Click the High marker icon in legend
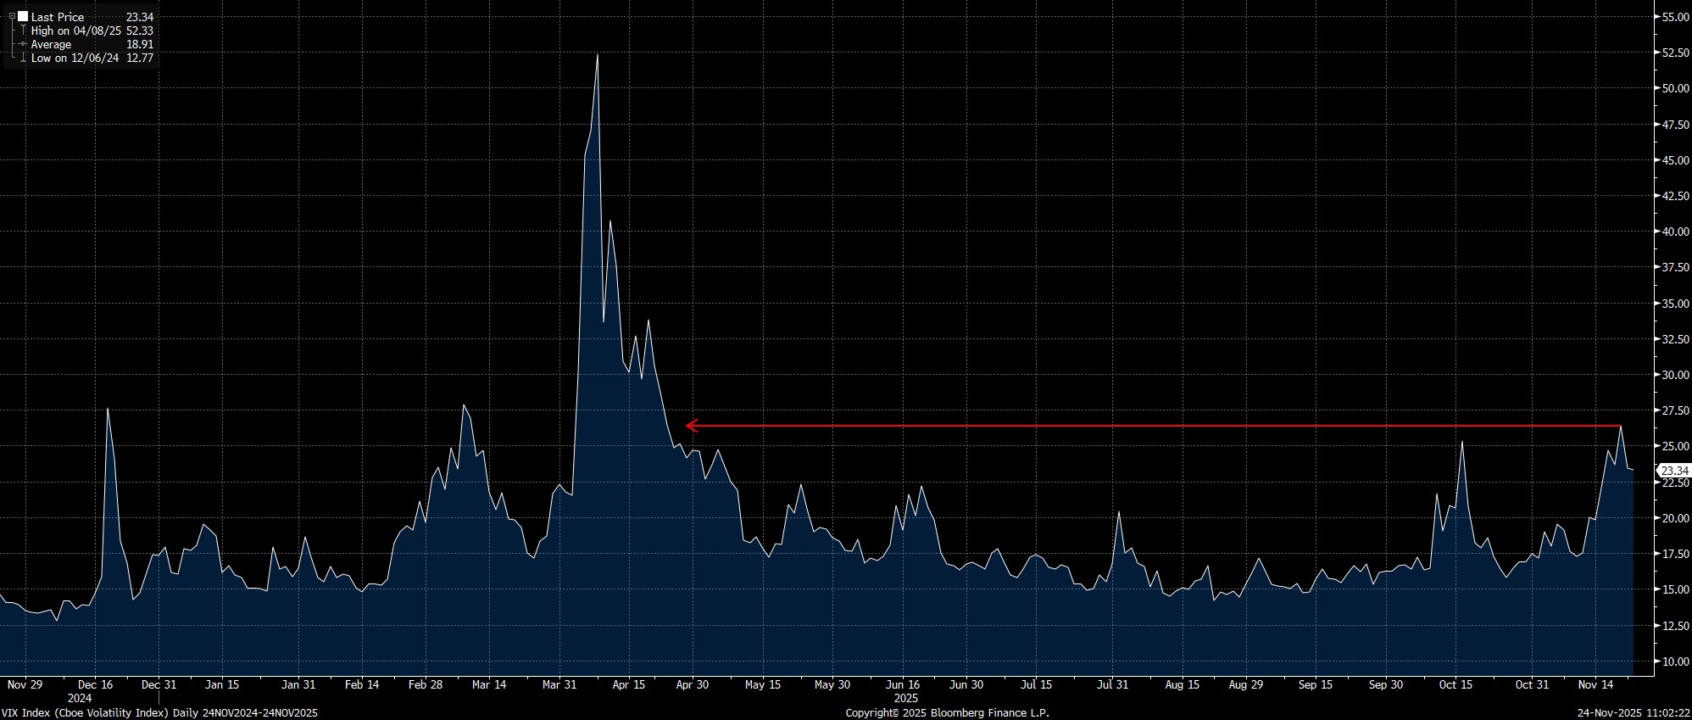1692x720 pixels. (23, 31)
